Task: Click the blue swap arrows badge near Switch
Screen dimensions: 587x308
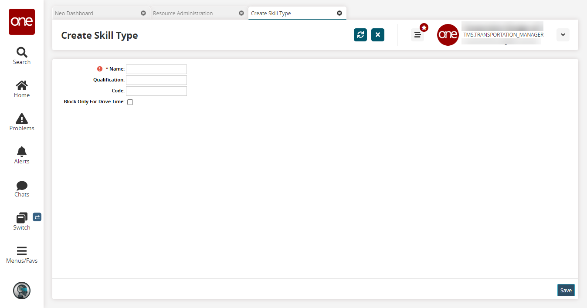Action: coord(37,217)
